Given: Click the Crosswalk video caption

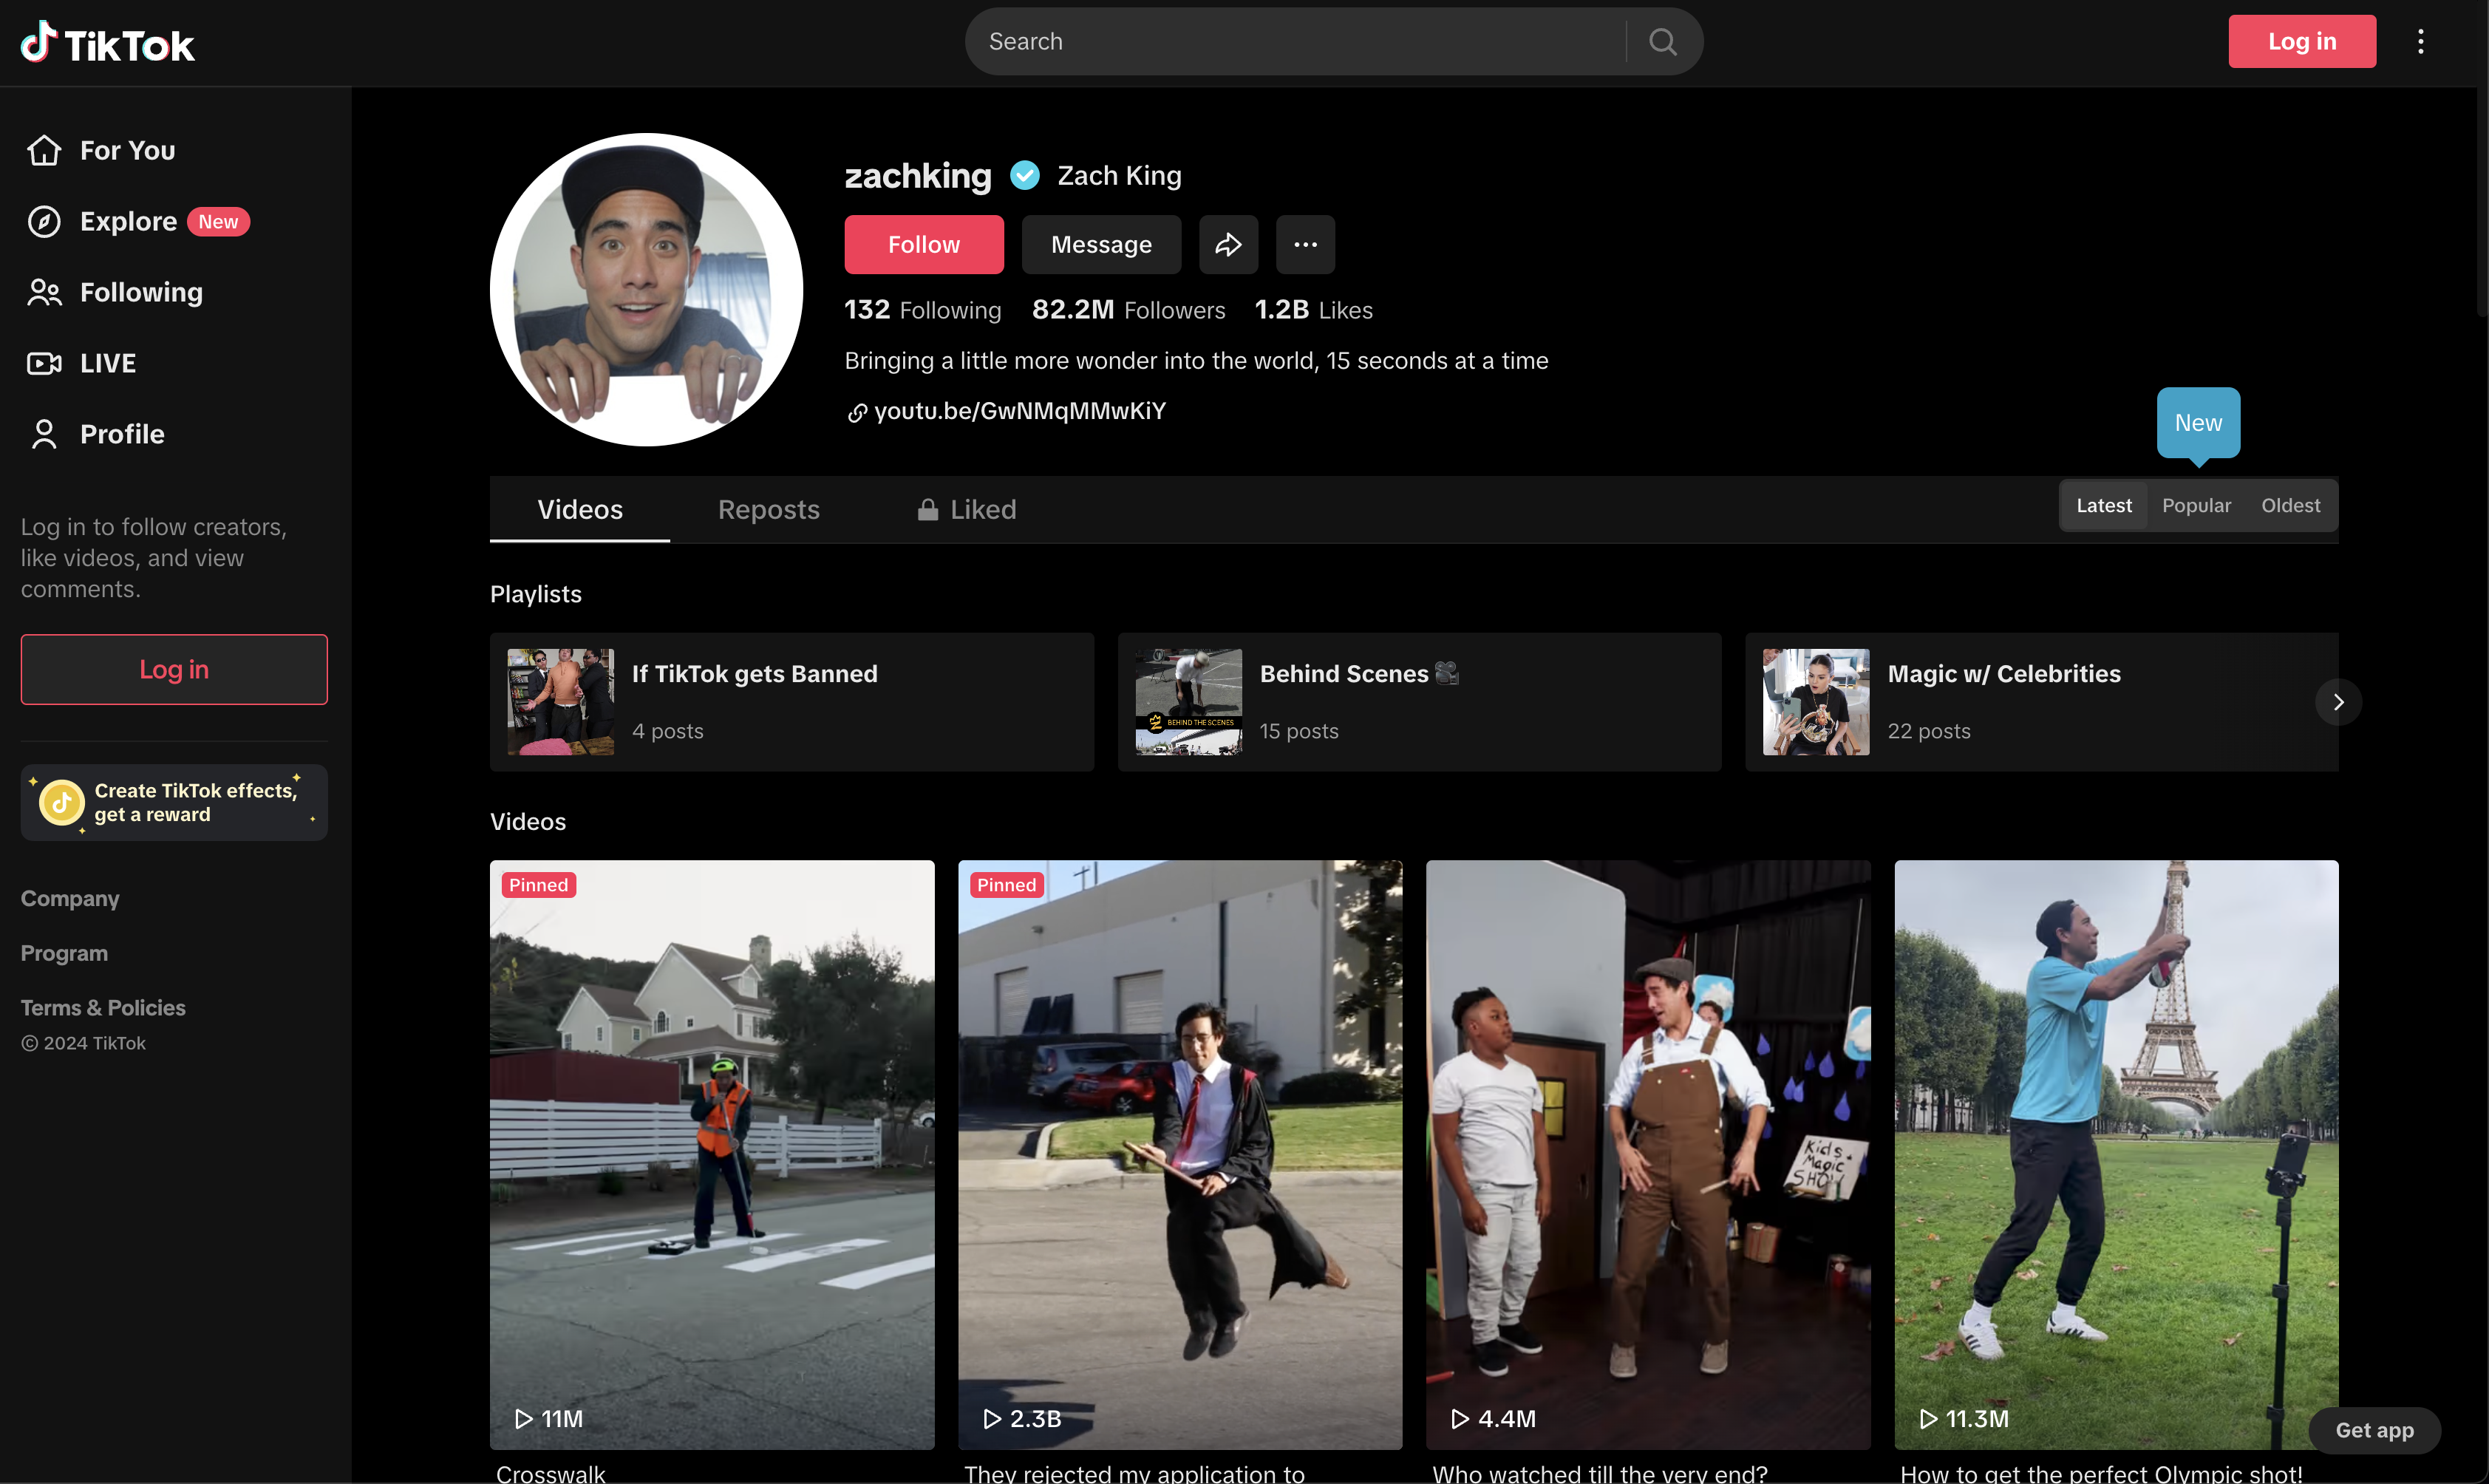Looking at the screenshot, I should (x=551, y=1473).
